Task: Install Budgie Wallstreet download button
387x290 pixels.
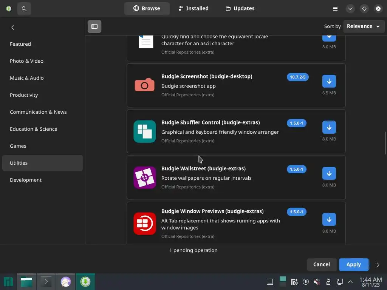Action: coord(329,173)
